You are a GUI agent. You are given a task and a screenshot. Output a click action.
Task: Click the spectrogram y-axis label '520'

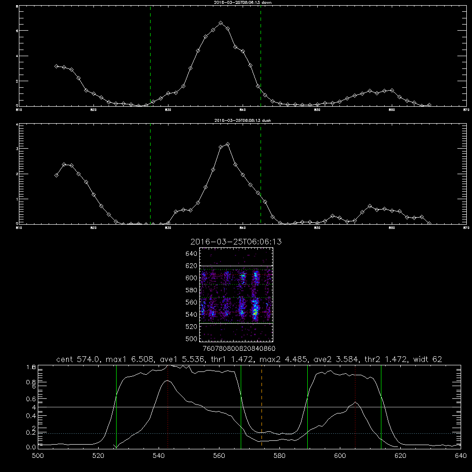pos(192,327)
